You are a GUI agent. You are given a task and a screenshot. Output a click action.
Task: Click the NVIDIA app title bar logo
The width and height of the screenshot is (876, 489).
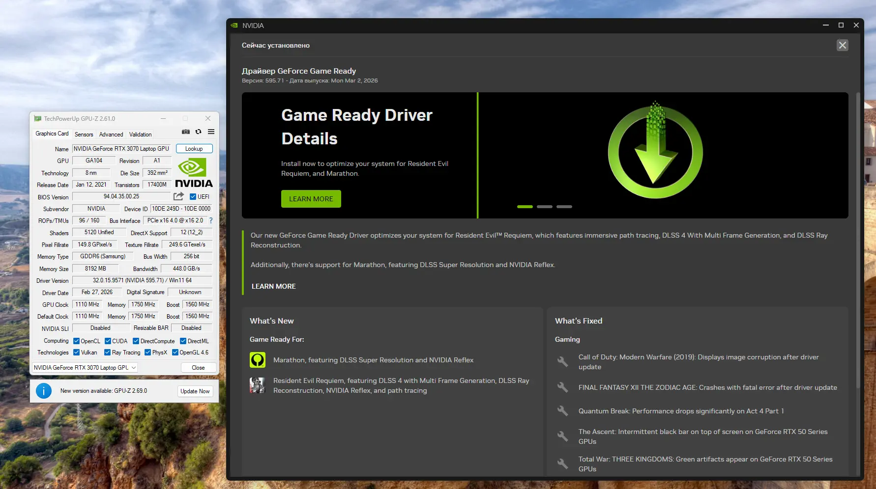point(234,26)
